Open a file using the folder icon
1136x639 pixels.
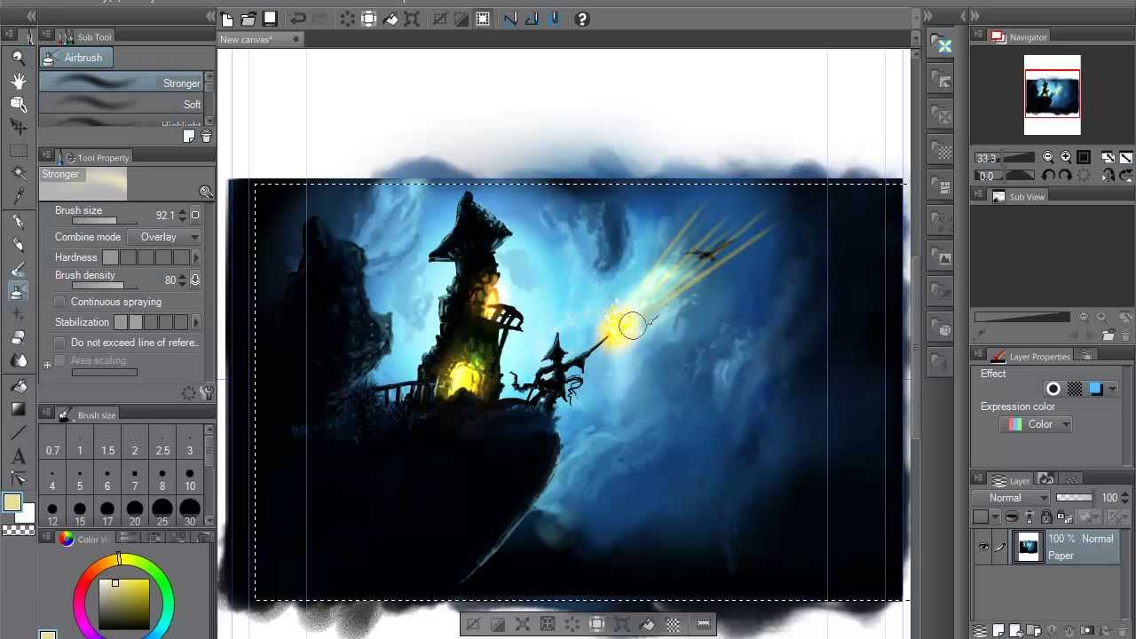click(248, 19)
